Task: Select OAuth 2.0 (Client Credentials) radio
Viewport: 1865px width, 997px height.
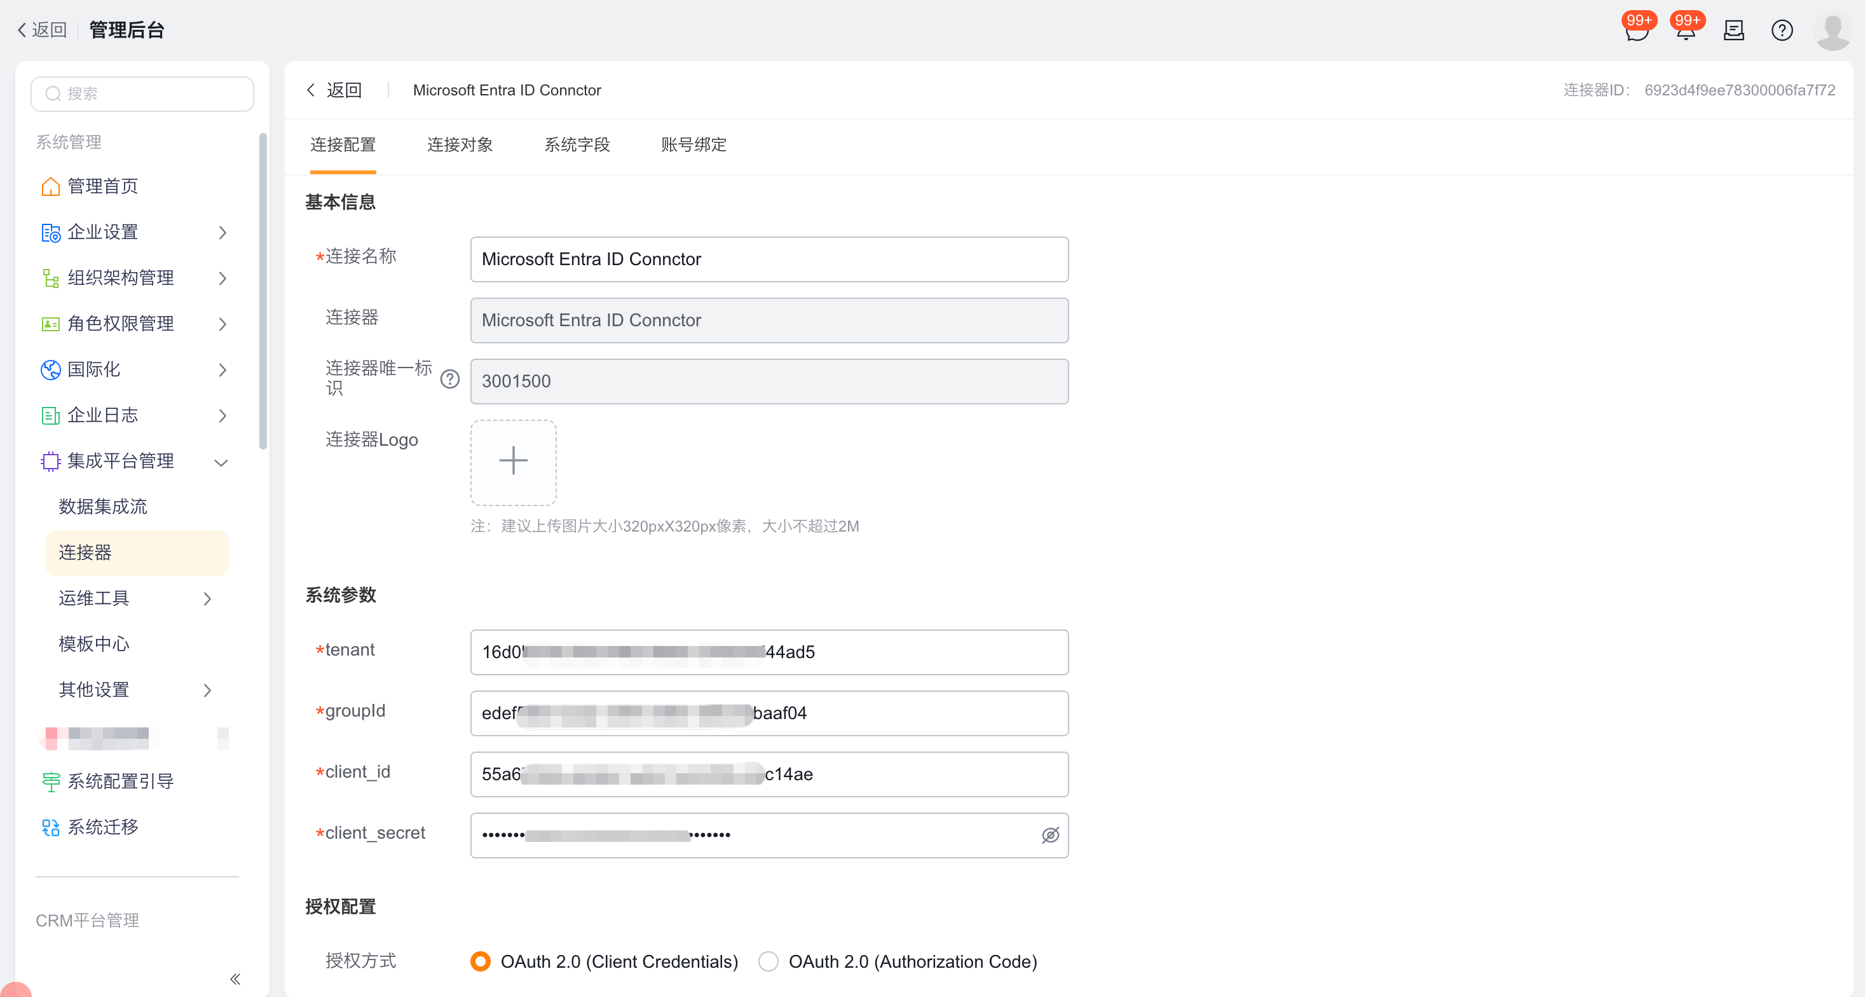Action: pyautogui.click(x=480, y=961)
